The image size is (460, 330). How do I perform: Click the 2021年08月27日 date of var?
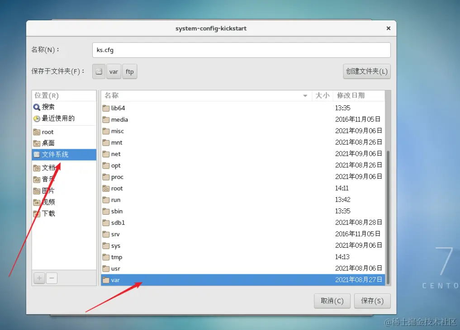tap(359, 280)
